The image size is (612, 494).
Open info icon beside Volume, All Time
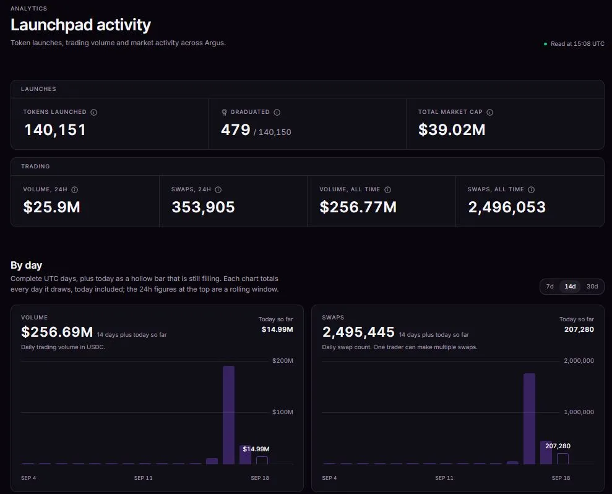[387, 189]
